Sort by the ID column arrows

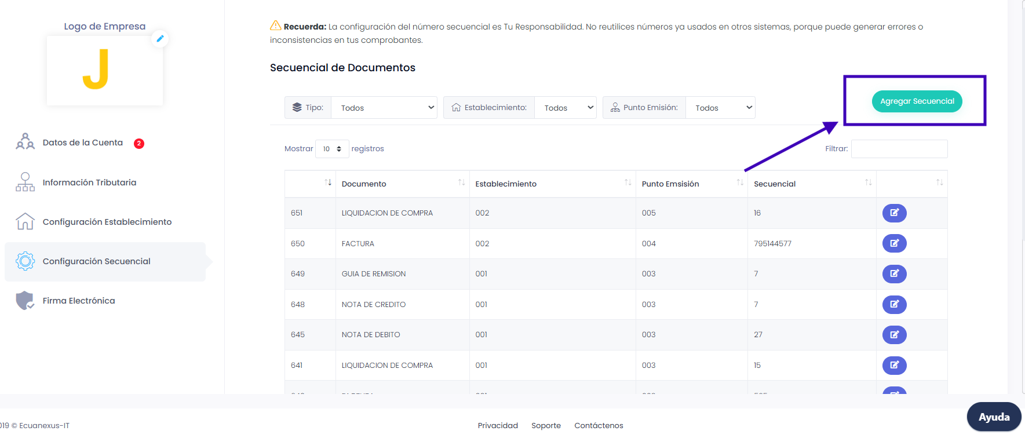[328, 183]
